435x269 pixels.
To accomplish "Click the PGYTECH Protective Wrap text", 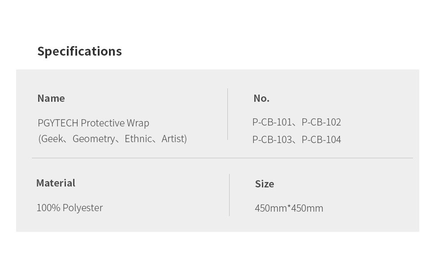I will (x=93, y=123).
